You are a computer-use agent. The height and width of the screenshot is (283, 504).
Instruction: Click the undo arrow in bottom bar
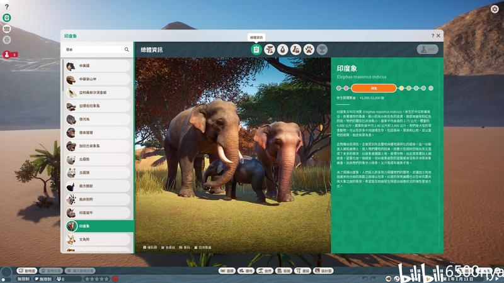pyautogui.click(x=365, y=279)
